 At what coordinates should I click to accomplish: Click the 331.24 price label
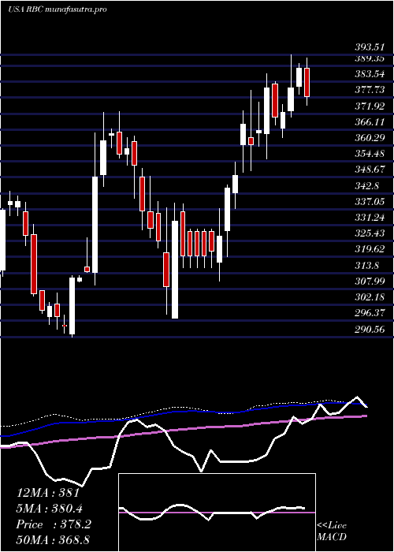[x=370, y=217]
